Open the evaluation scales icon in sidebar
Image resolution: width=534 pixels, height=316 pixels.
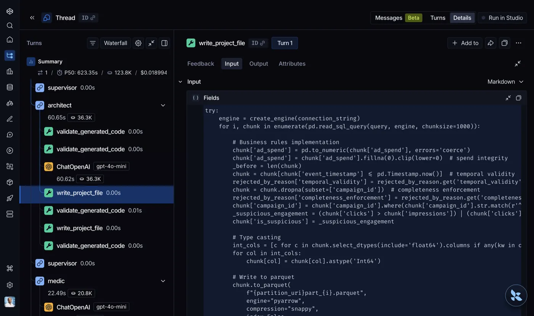pos(10,103)
